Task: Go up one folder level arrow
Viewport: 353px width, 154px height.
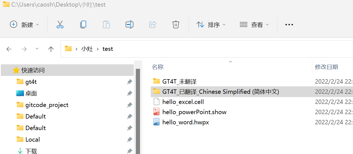Action: (51, 49)
